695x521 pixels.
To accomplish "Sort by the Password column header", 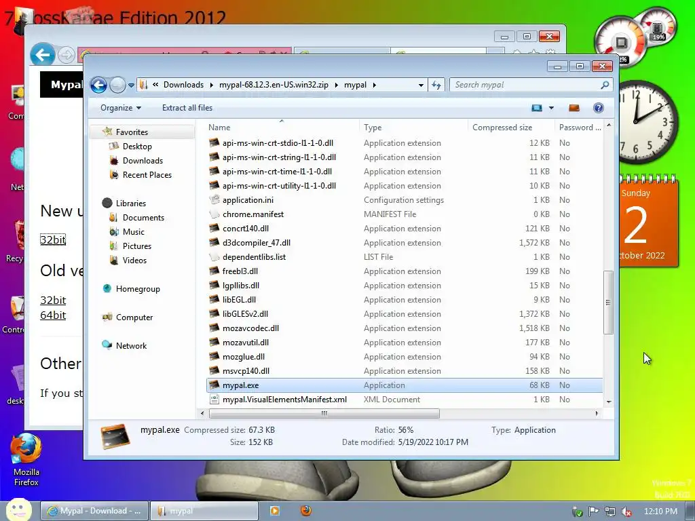I will point(579,127).
